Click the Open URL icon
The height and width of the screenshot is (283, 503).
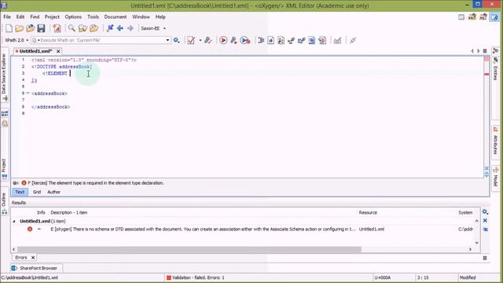point(30,28)
